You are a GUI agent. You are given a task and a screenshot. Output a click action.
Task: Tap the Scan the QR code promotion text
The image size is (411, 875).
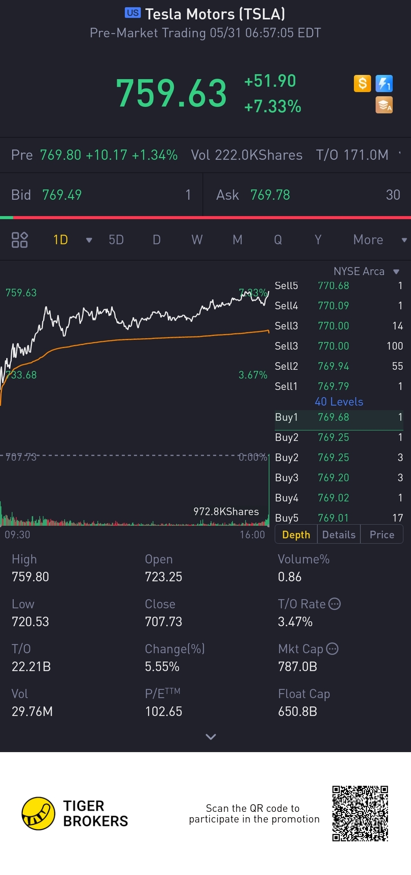(254, 813)
